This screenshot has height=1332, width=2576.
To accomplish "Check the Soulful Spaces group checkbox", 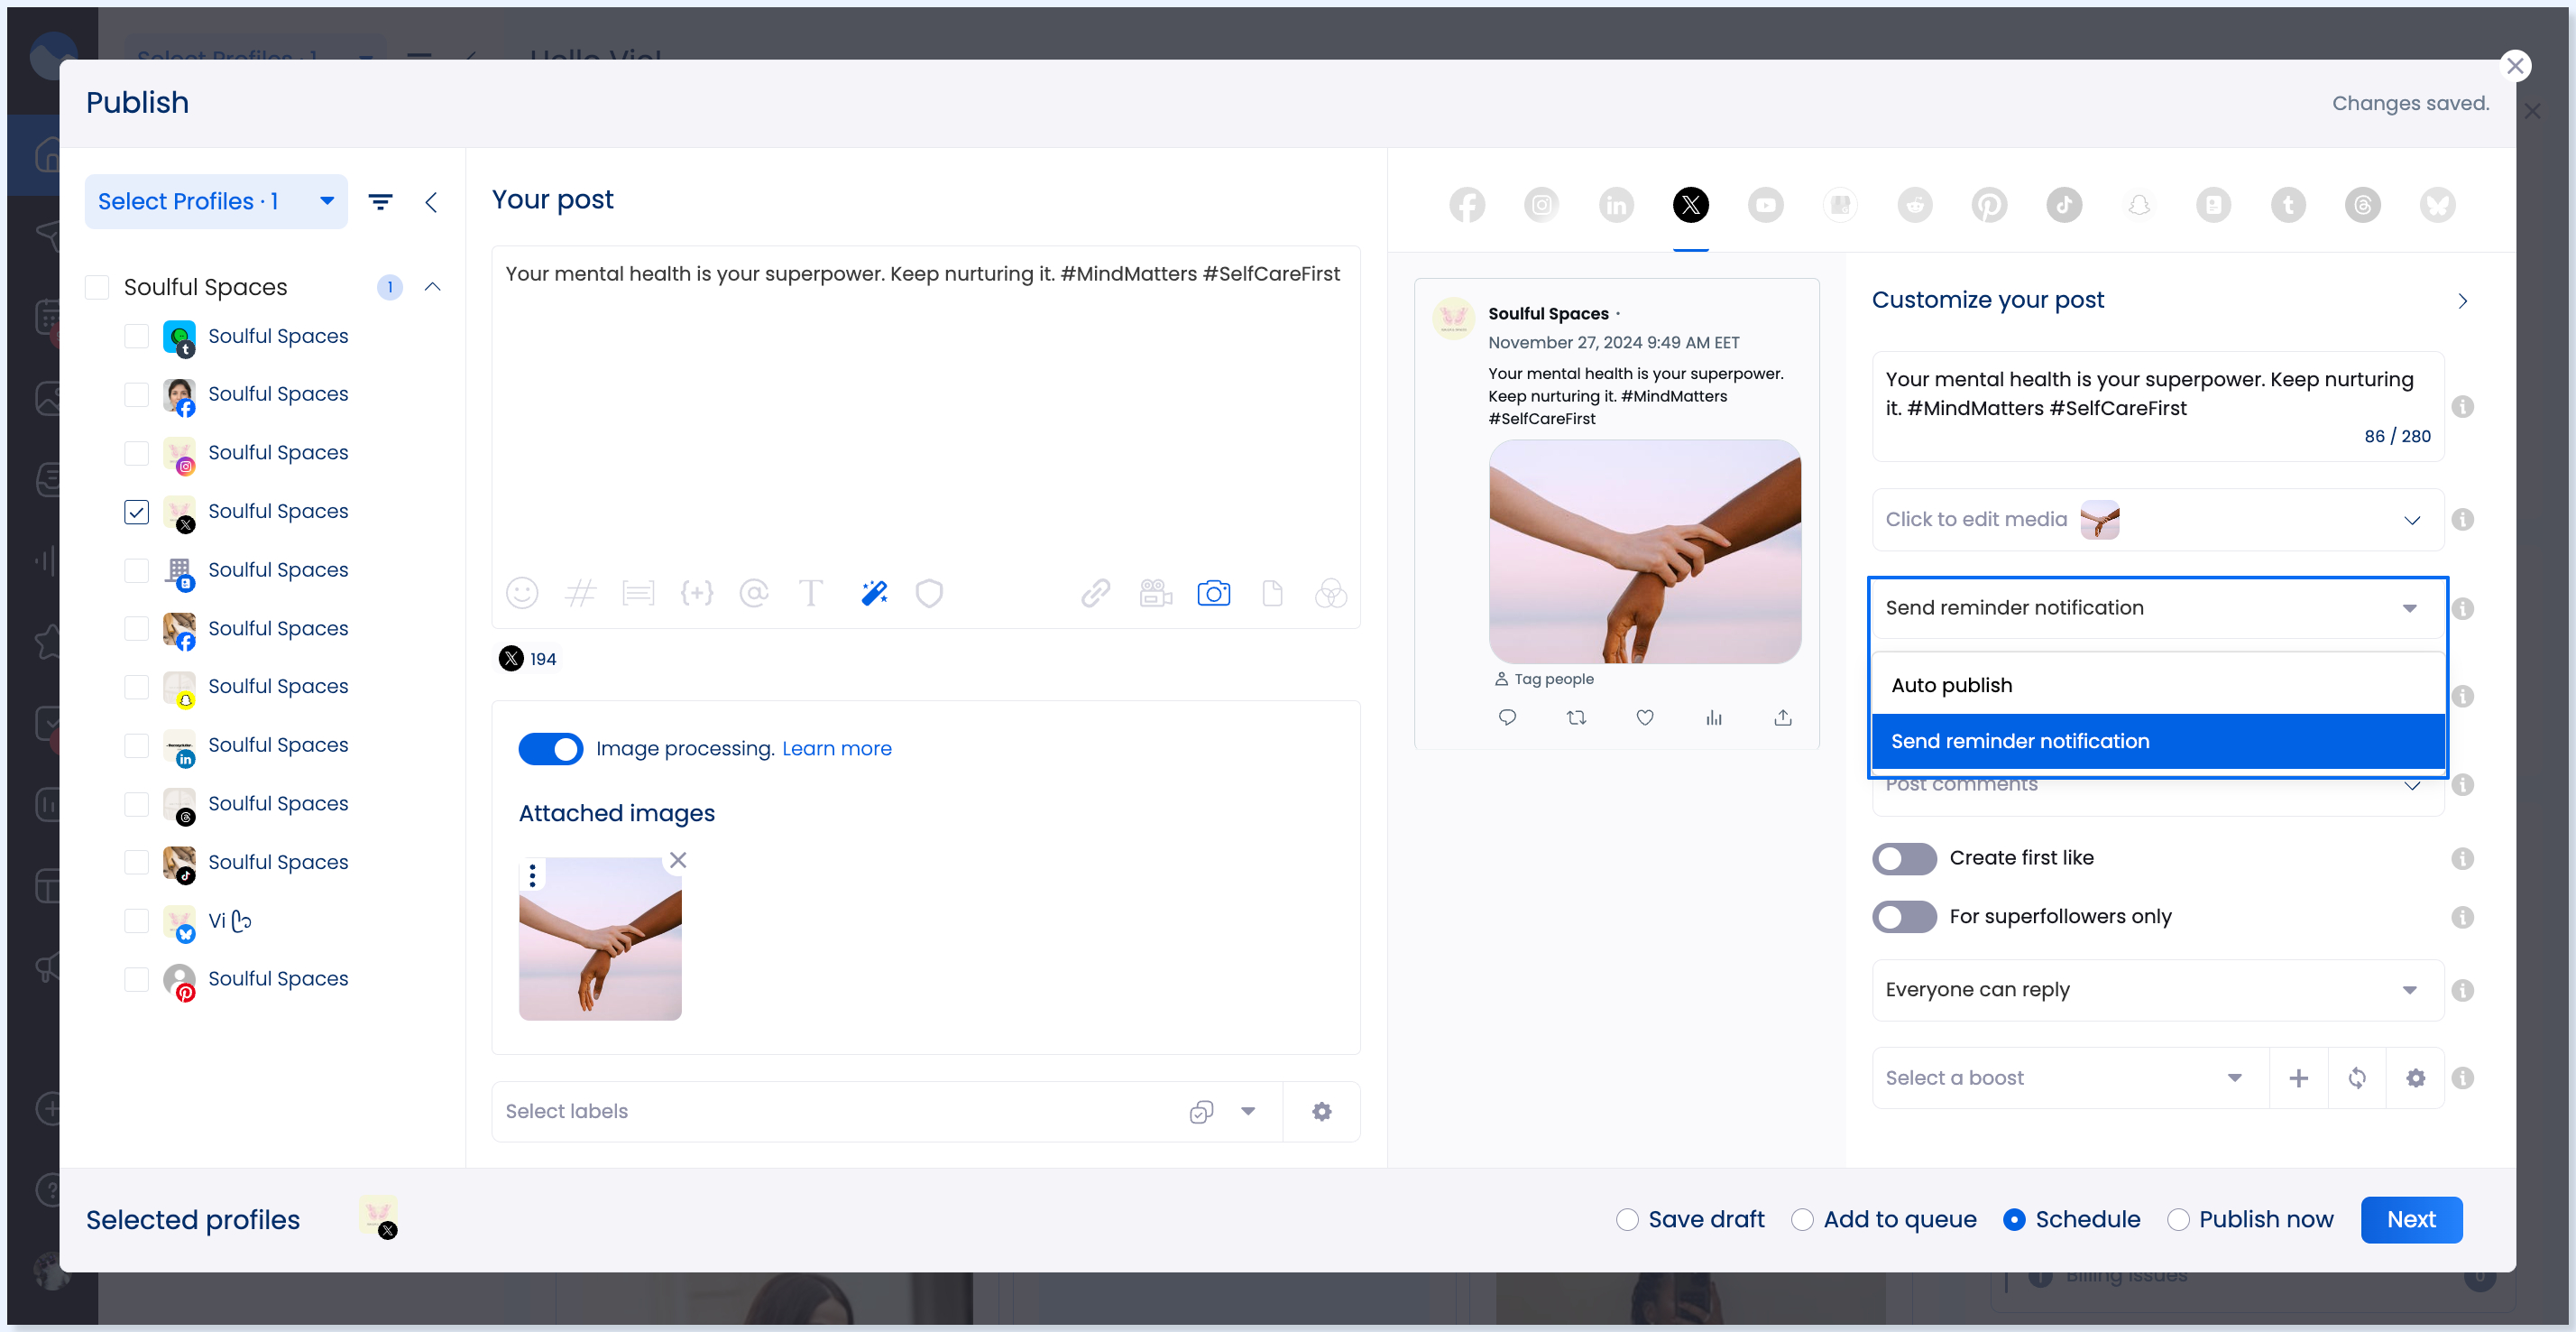I will (x=97, y=287).
